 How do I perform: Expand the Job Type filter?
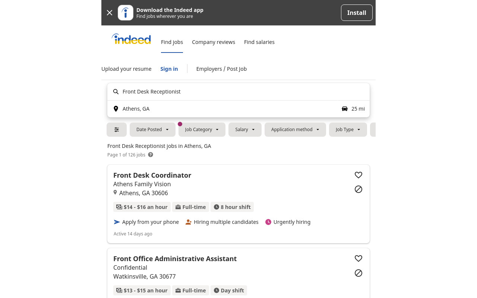(x=348, y=130)
